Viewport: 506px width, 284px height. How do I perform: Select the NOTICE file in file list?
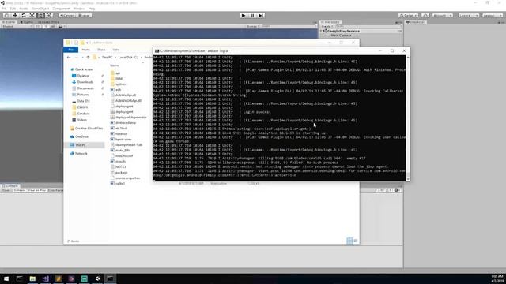tap(121, 167)
